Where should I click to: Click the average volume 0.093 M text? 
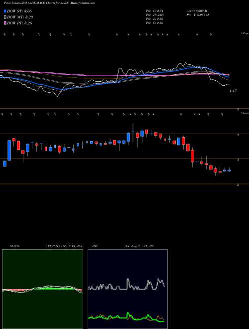197,11
